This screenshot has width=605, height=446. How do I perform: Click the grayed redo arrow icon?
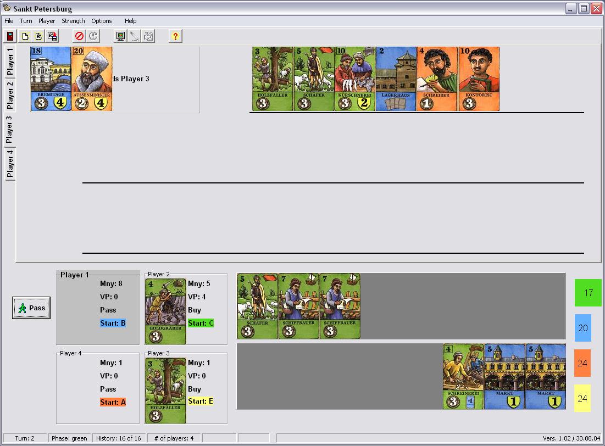coord(93,36)
